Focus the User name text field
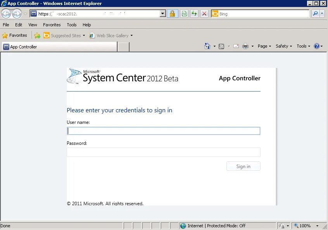Screen dimensions: 328x230 pyautogui.click(x=164, y=131)
